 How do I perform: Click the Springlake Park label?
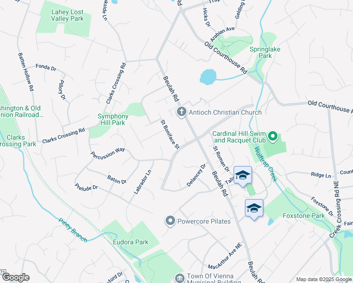pyautogui.click(x=265, y=52)
